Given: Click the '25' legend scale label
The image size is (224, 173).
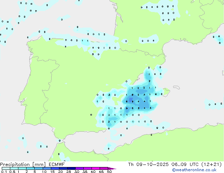Looking at the screenshot, I should pos(69,172).
